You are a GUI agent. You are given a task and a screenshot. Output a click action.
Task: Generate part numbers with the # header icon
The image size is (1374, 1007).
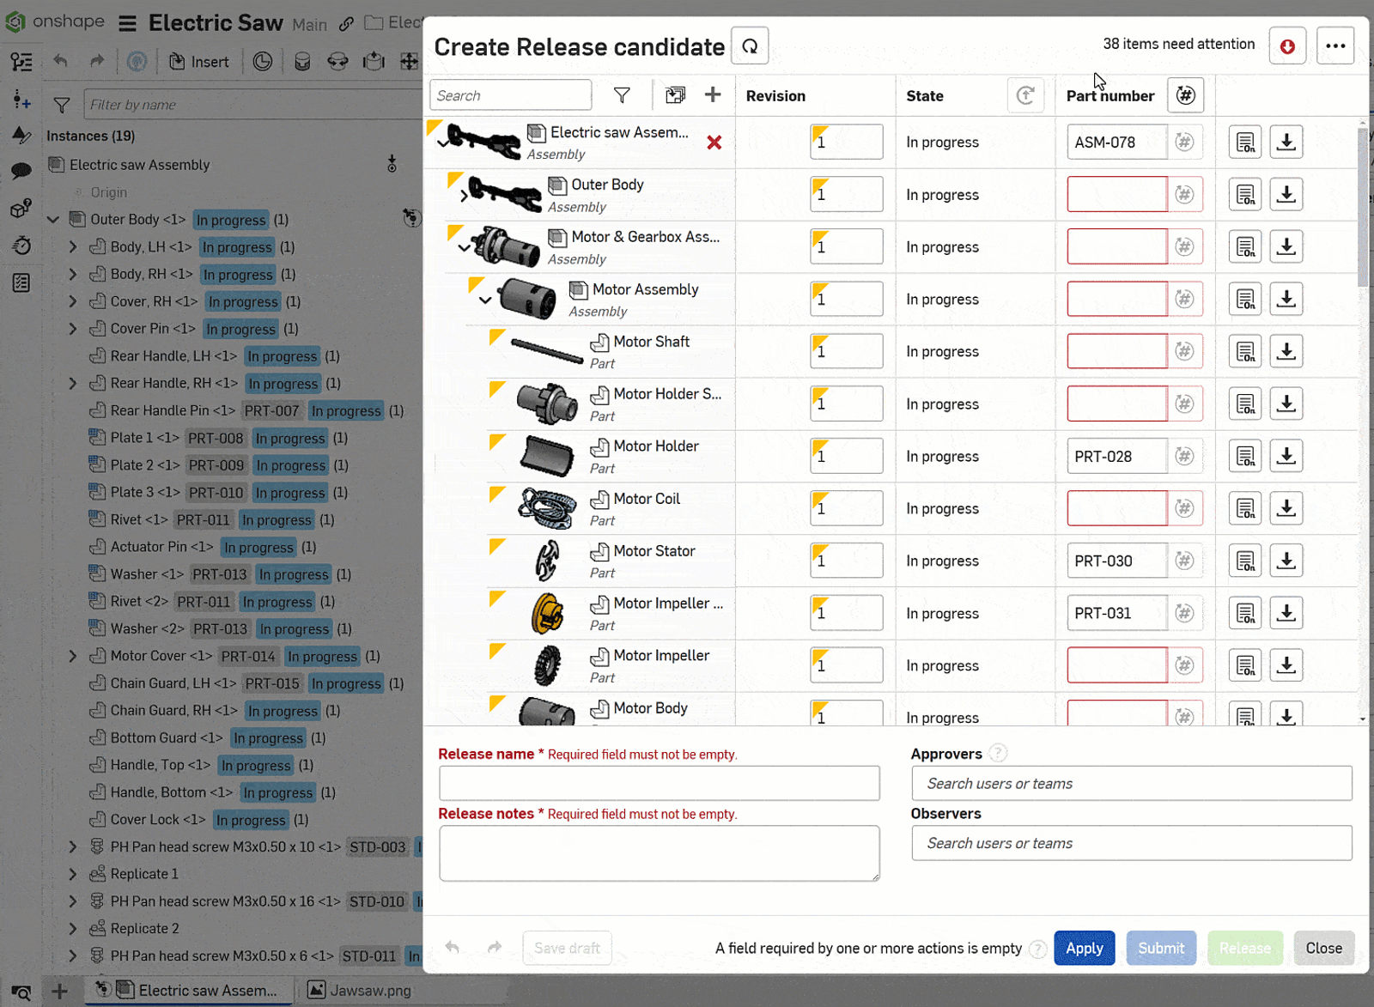(x=1185, y=95)
